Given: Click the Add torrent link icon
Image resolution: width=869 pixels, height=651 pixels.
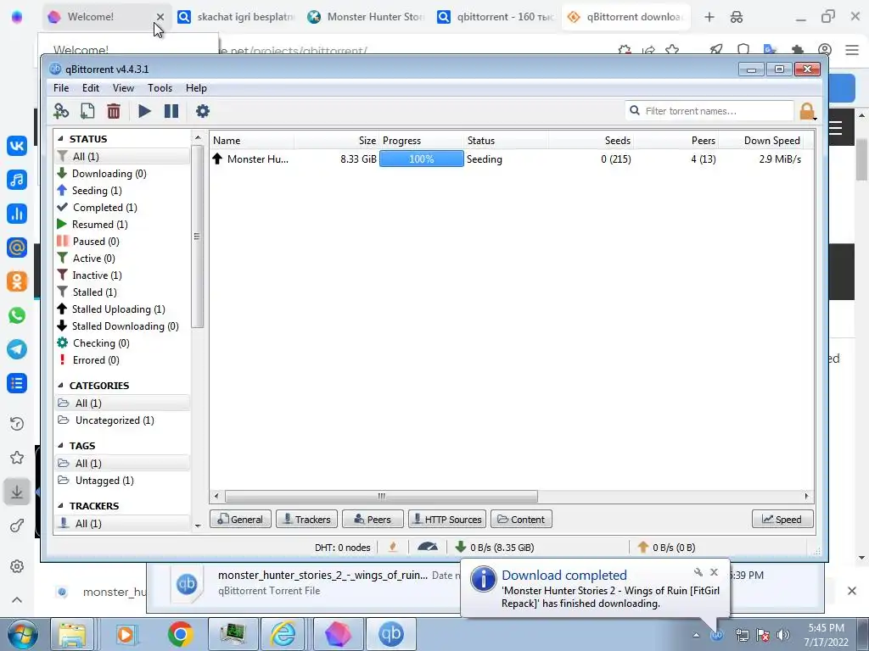Looking at the screenshot, I should [61, 111].
